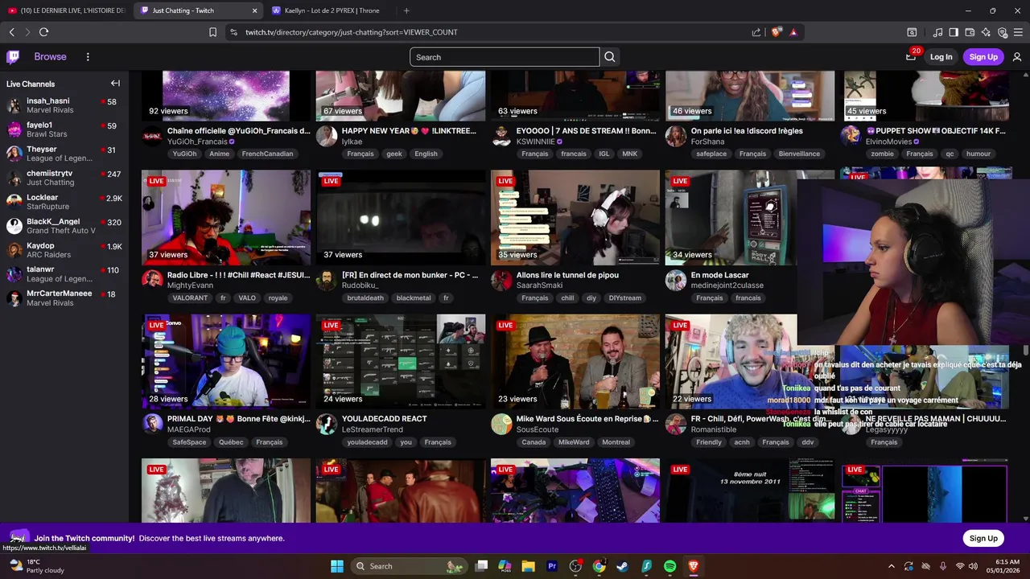This screenshot has height=579, width=1030.
Task: Switch to the LE DERNIER LIVE YouTube tab
Action: point(67,10)
